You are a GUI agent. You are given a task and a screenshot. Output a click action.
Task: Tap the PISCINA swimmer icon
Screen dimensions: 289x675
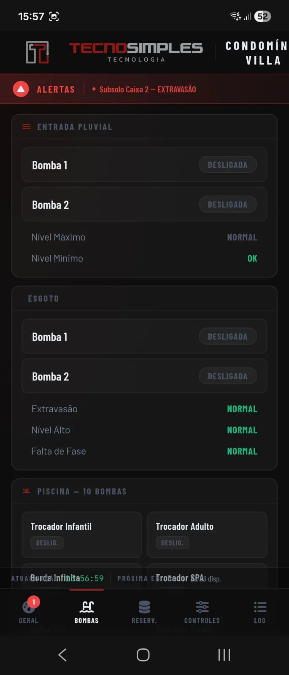26,491
